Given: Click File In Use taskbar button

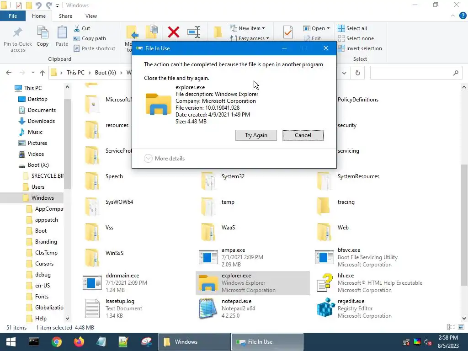Looking at the screenshot, I should [x=267, y=342].
